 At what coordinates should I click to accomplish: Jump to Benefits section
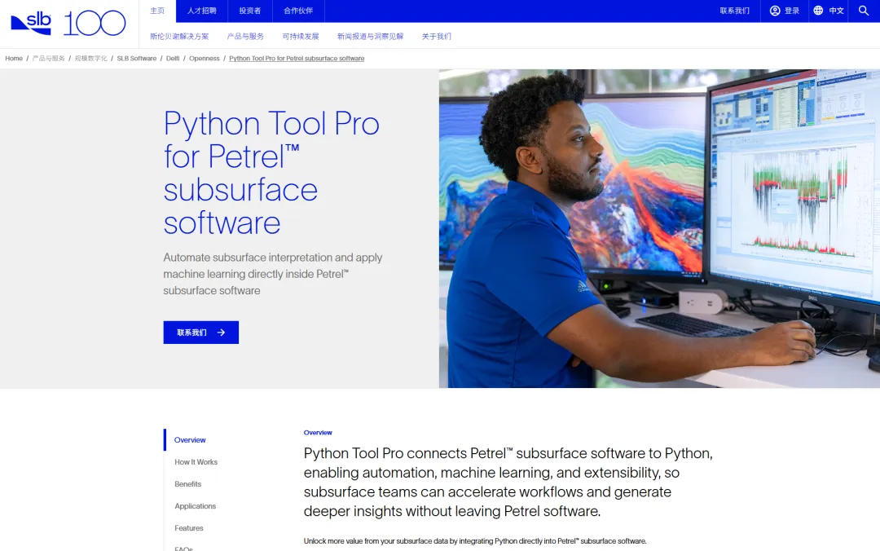(187, 483)
